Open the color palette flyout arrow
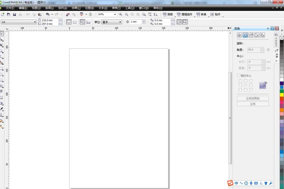This screenshot has width=284, height=189. pyautogui.click(x=282, y=30)
